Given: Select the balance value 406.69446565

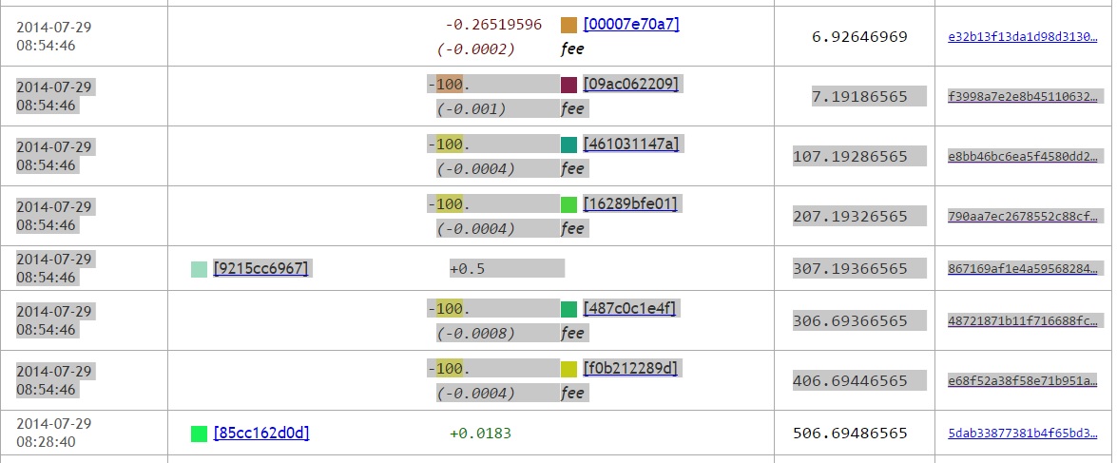Looking at the screenshot, I should pos(850,380).
